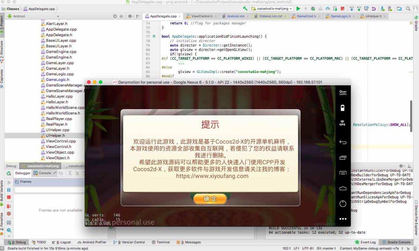Click the recent apps icon in Genymotion sidebar
The image size is (419, 251).
tap(343, 158)
